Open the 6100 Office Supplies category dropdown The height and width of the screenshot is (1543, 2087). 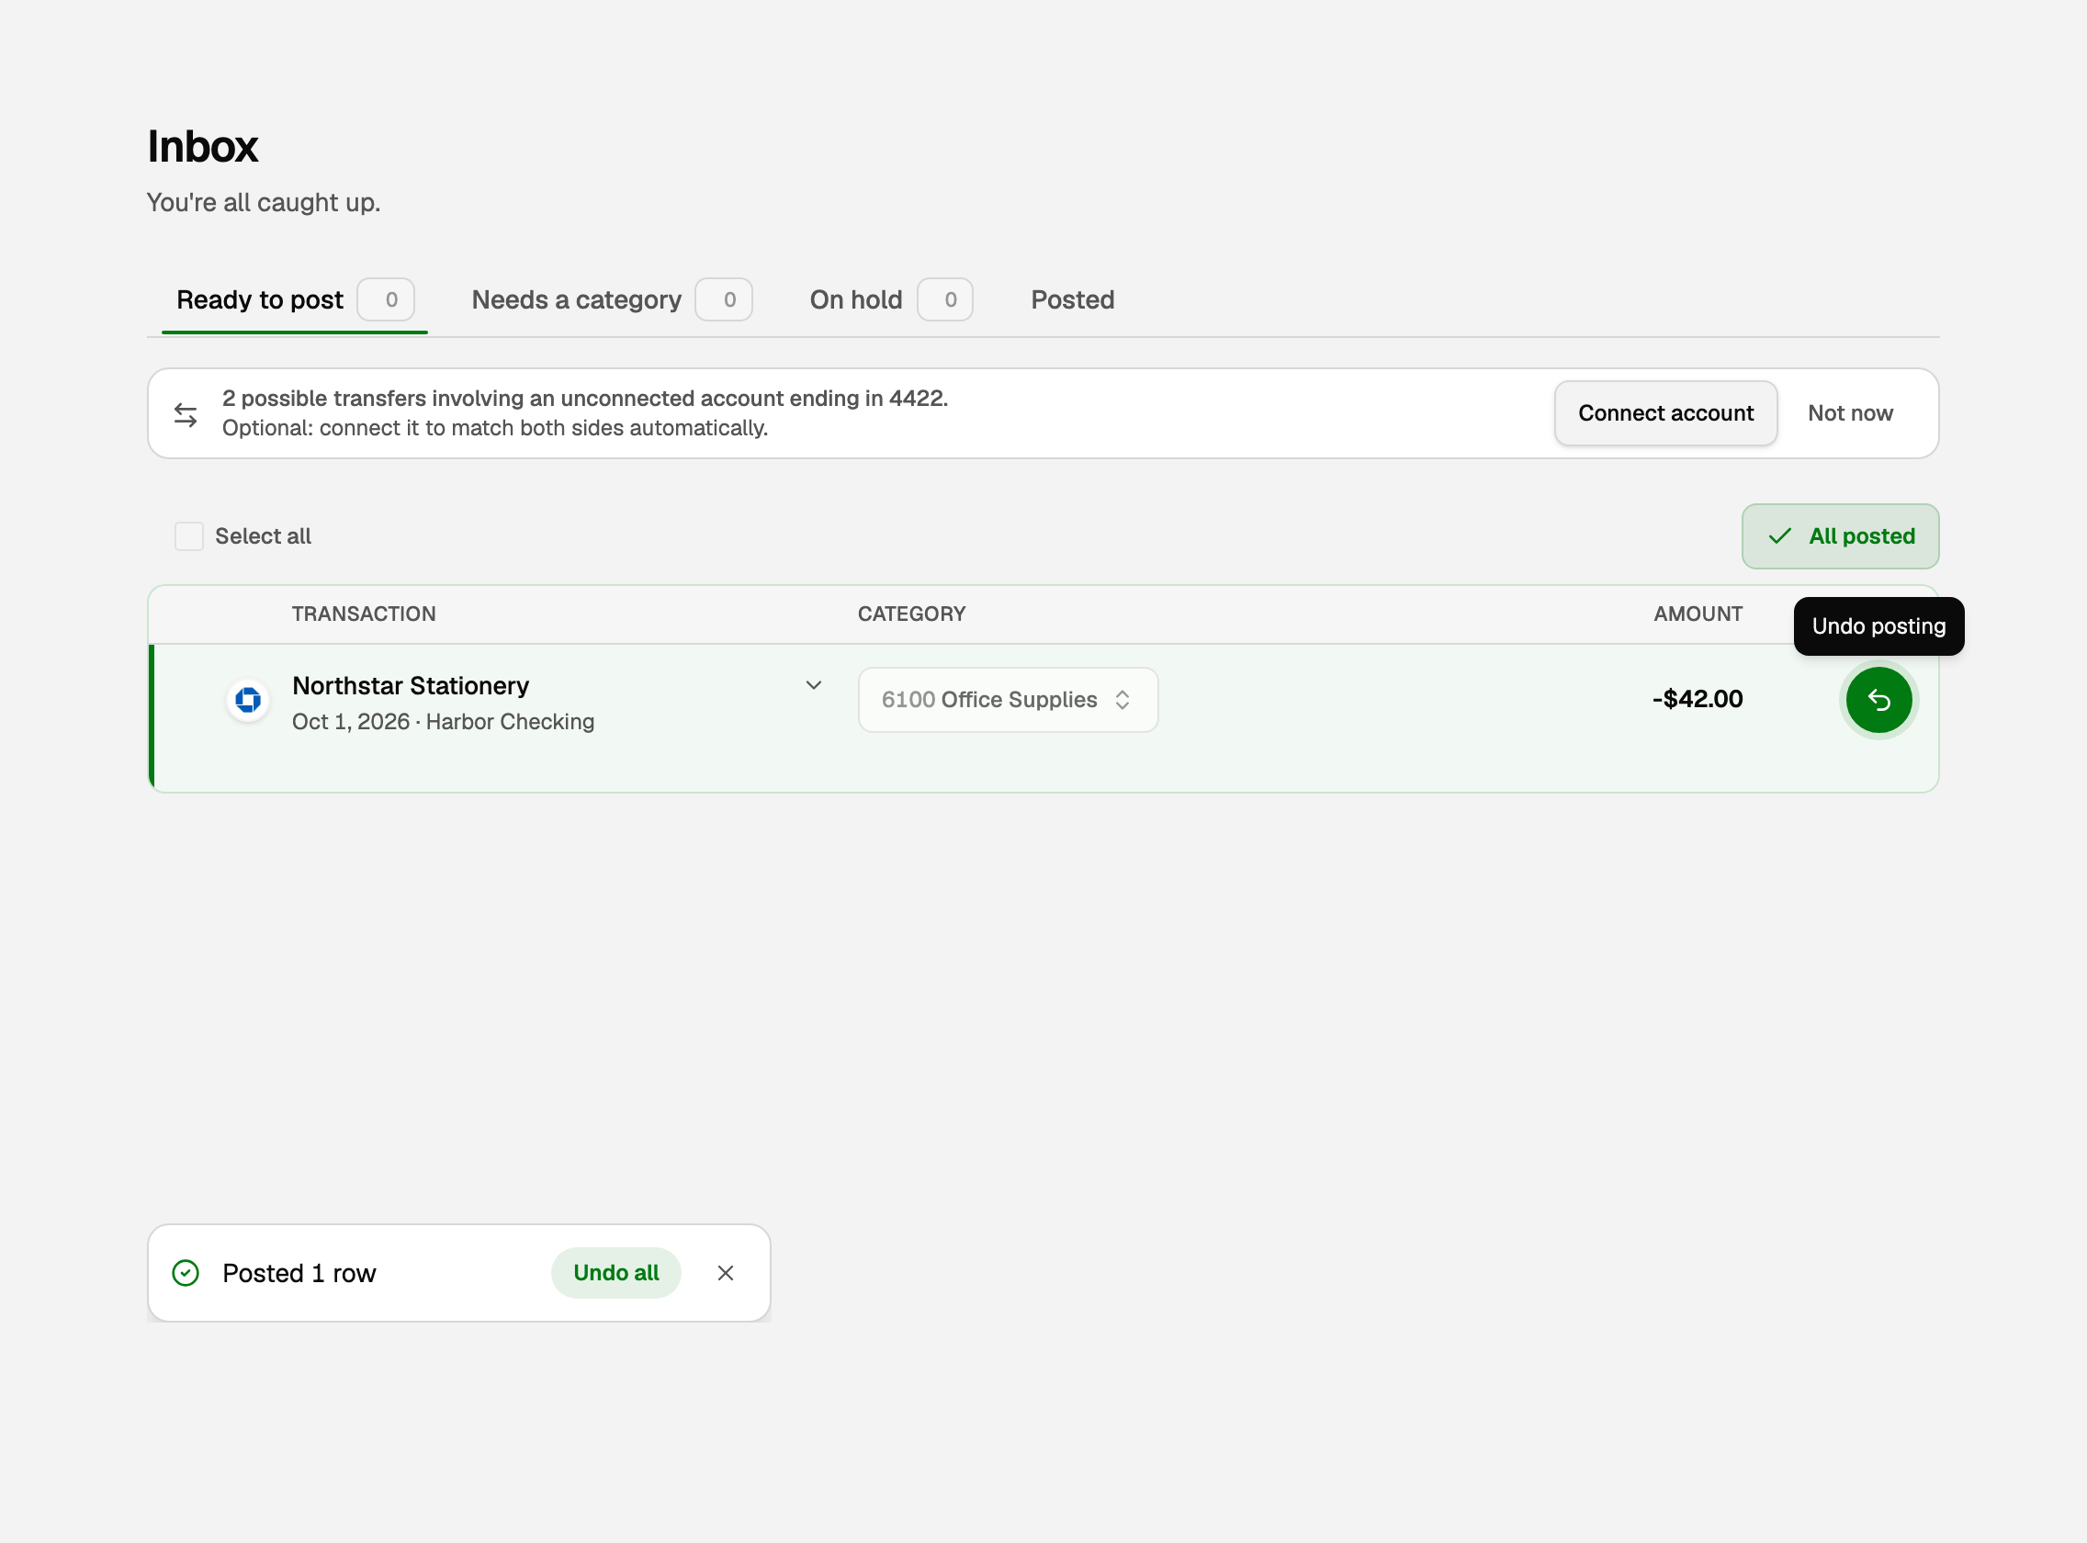(1007, 700)
